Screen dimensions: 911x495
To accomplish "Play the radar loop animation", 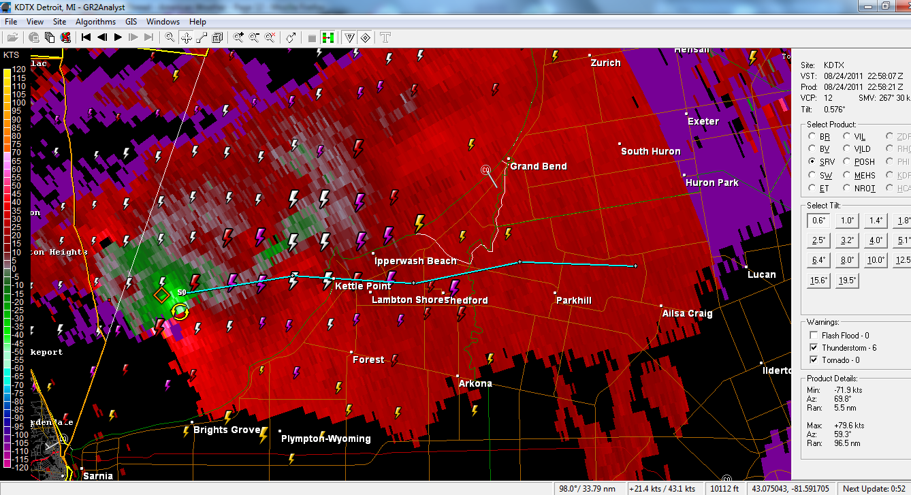I will 118,37.
